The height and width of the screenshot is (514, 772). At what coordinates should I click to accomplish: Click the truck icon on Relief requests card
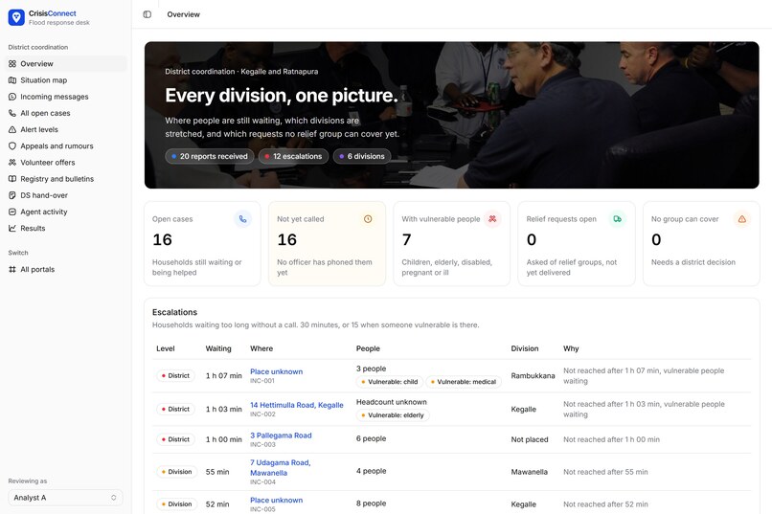tap(618, 219)
